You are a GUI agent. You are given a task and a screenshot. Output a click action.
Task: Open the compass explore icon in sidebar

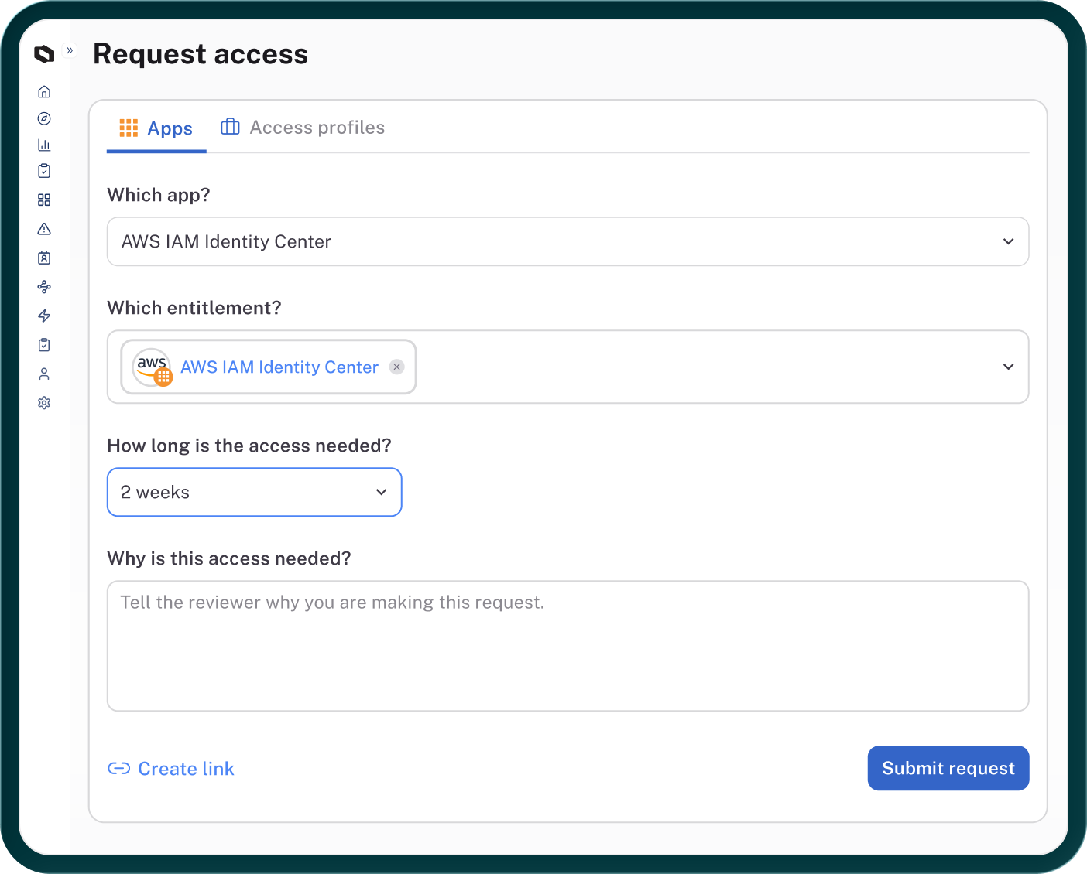click(x=44, y=118)
